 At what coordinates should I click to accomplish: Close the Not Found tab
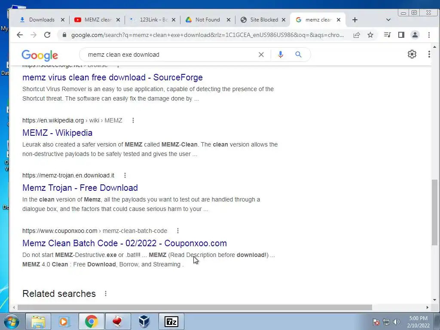(x=229, y=20)
